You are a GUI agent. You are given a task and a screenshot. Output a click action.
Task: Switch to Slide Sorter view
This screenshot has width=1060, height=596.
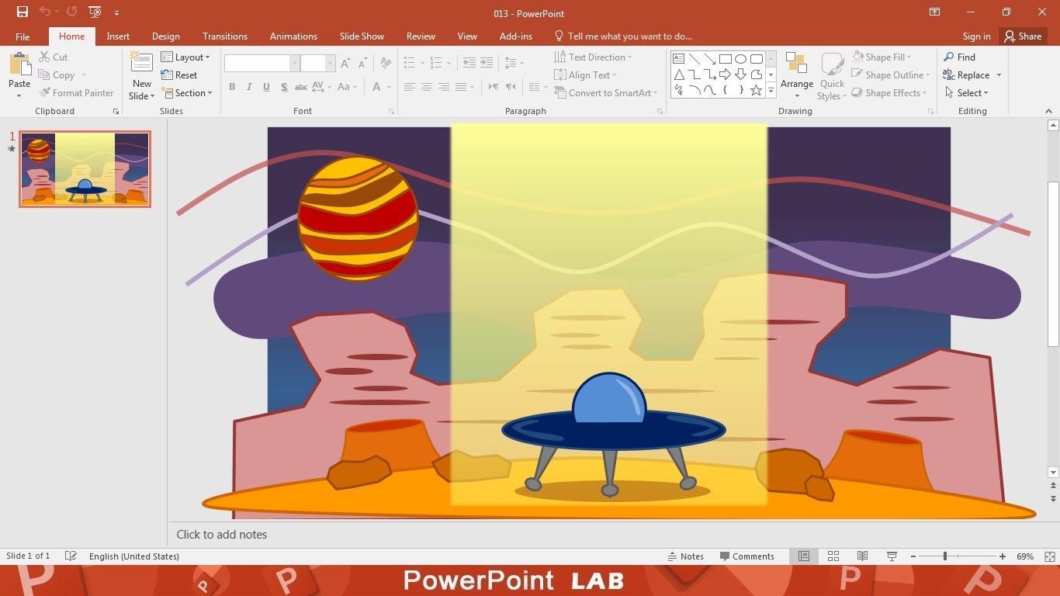(x=833, y=556)
